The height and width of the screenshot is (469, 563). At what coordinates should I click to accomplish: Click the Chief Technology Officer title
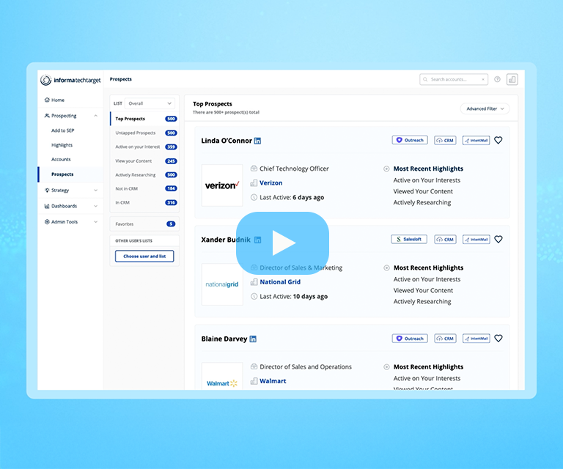[294, 169]
